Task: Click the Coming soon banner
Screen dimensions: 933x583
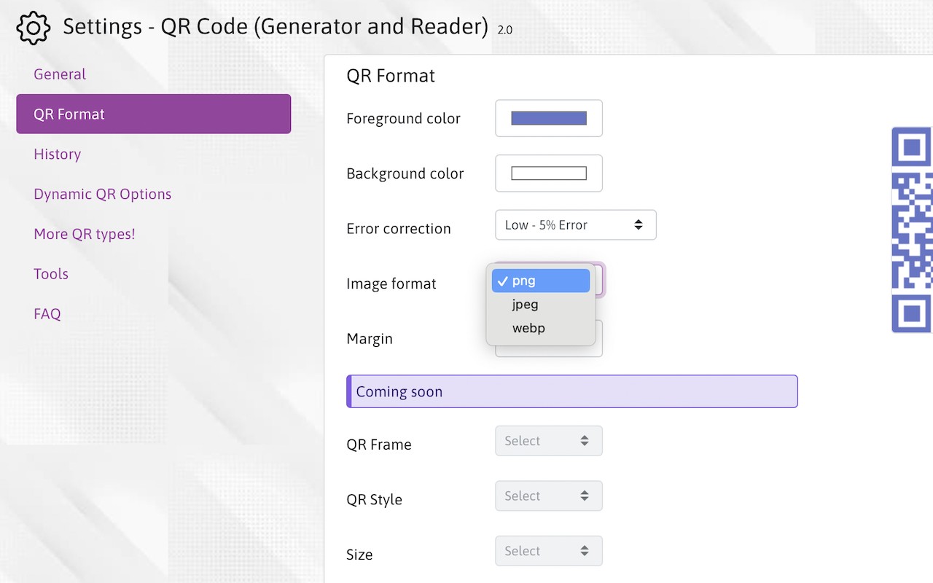Action: (x=572, y=391)
